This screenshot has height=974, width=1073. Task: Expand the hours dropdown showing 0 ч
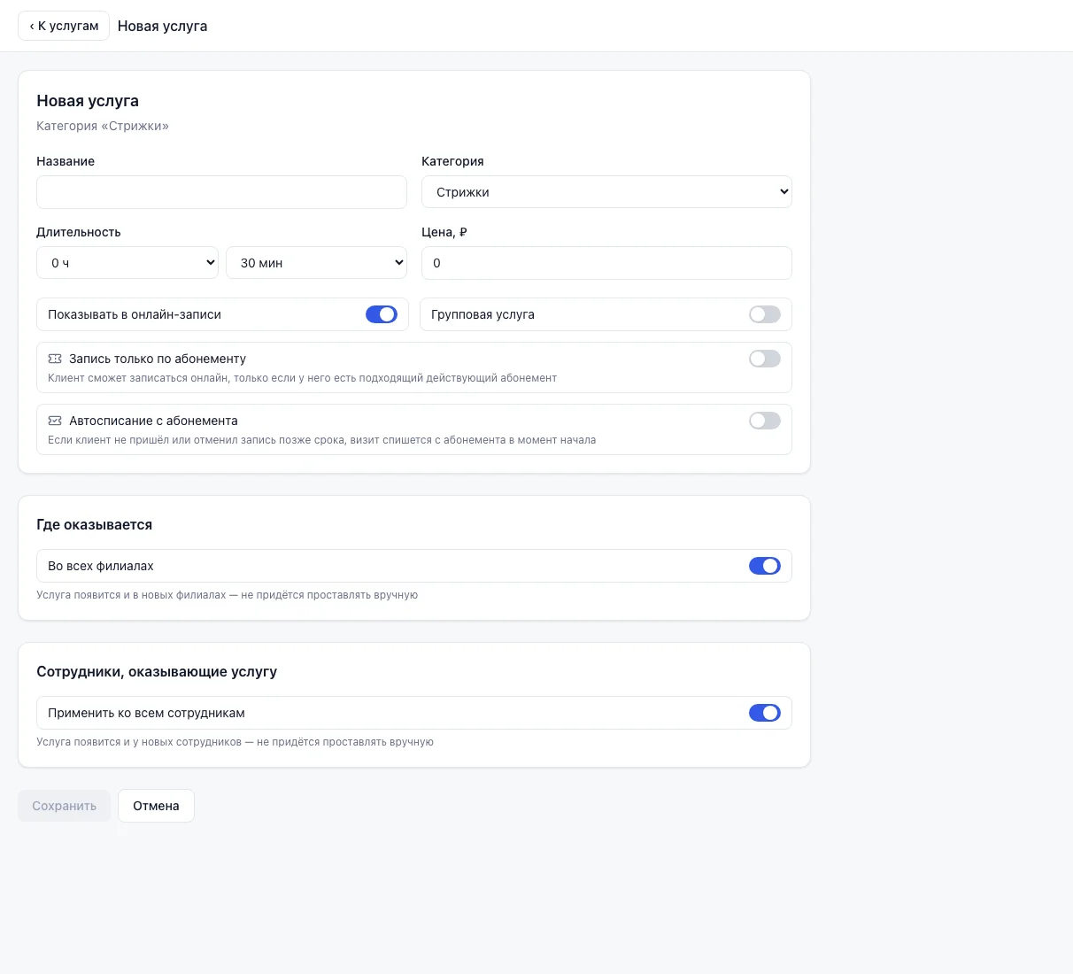pos(127,263)
